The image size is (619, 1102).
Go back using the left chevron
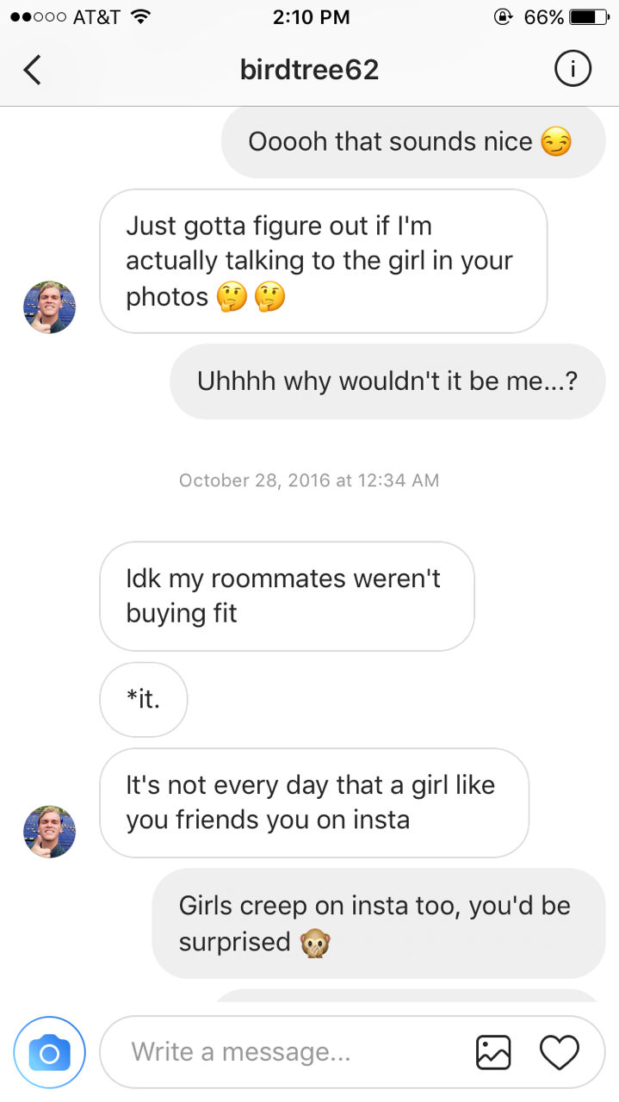pos(32,70)
